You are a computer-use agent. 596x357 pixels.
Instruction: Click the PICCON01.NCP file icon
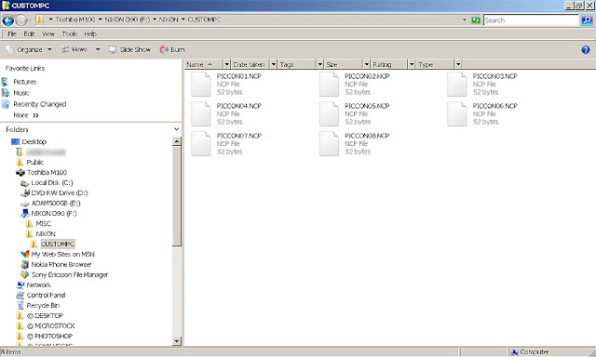coord(201,85)
